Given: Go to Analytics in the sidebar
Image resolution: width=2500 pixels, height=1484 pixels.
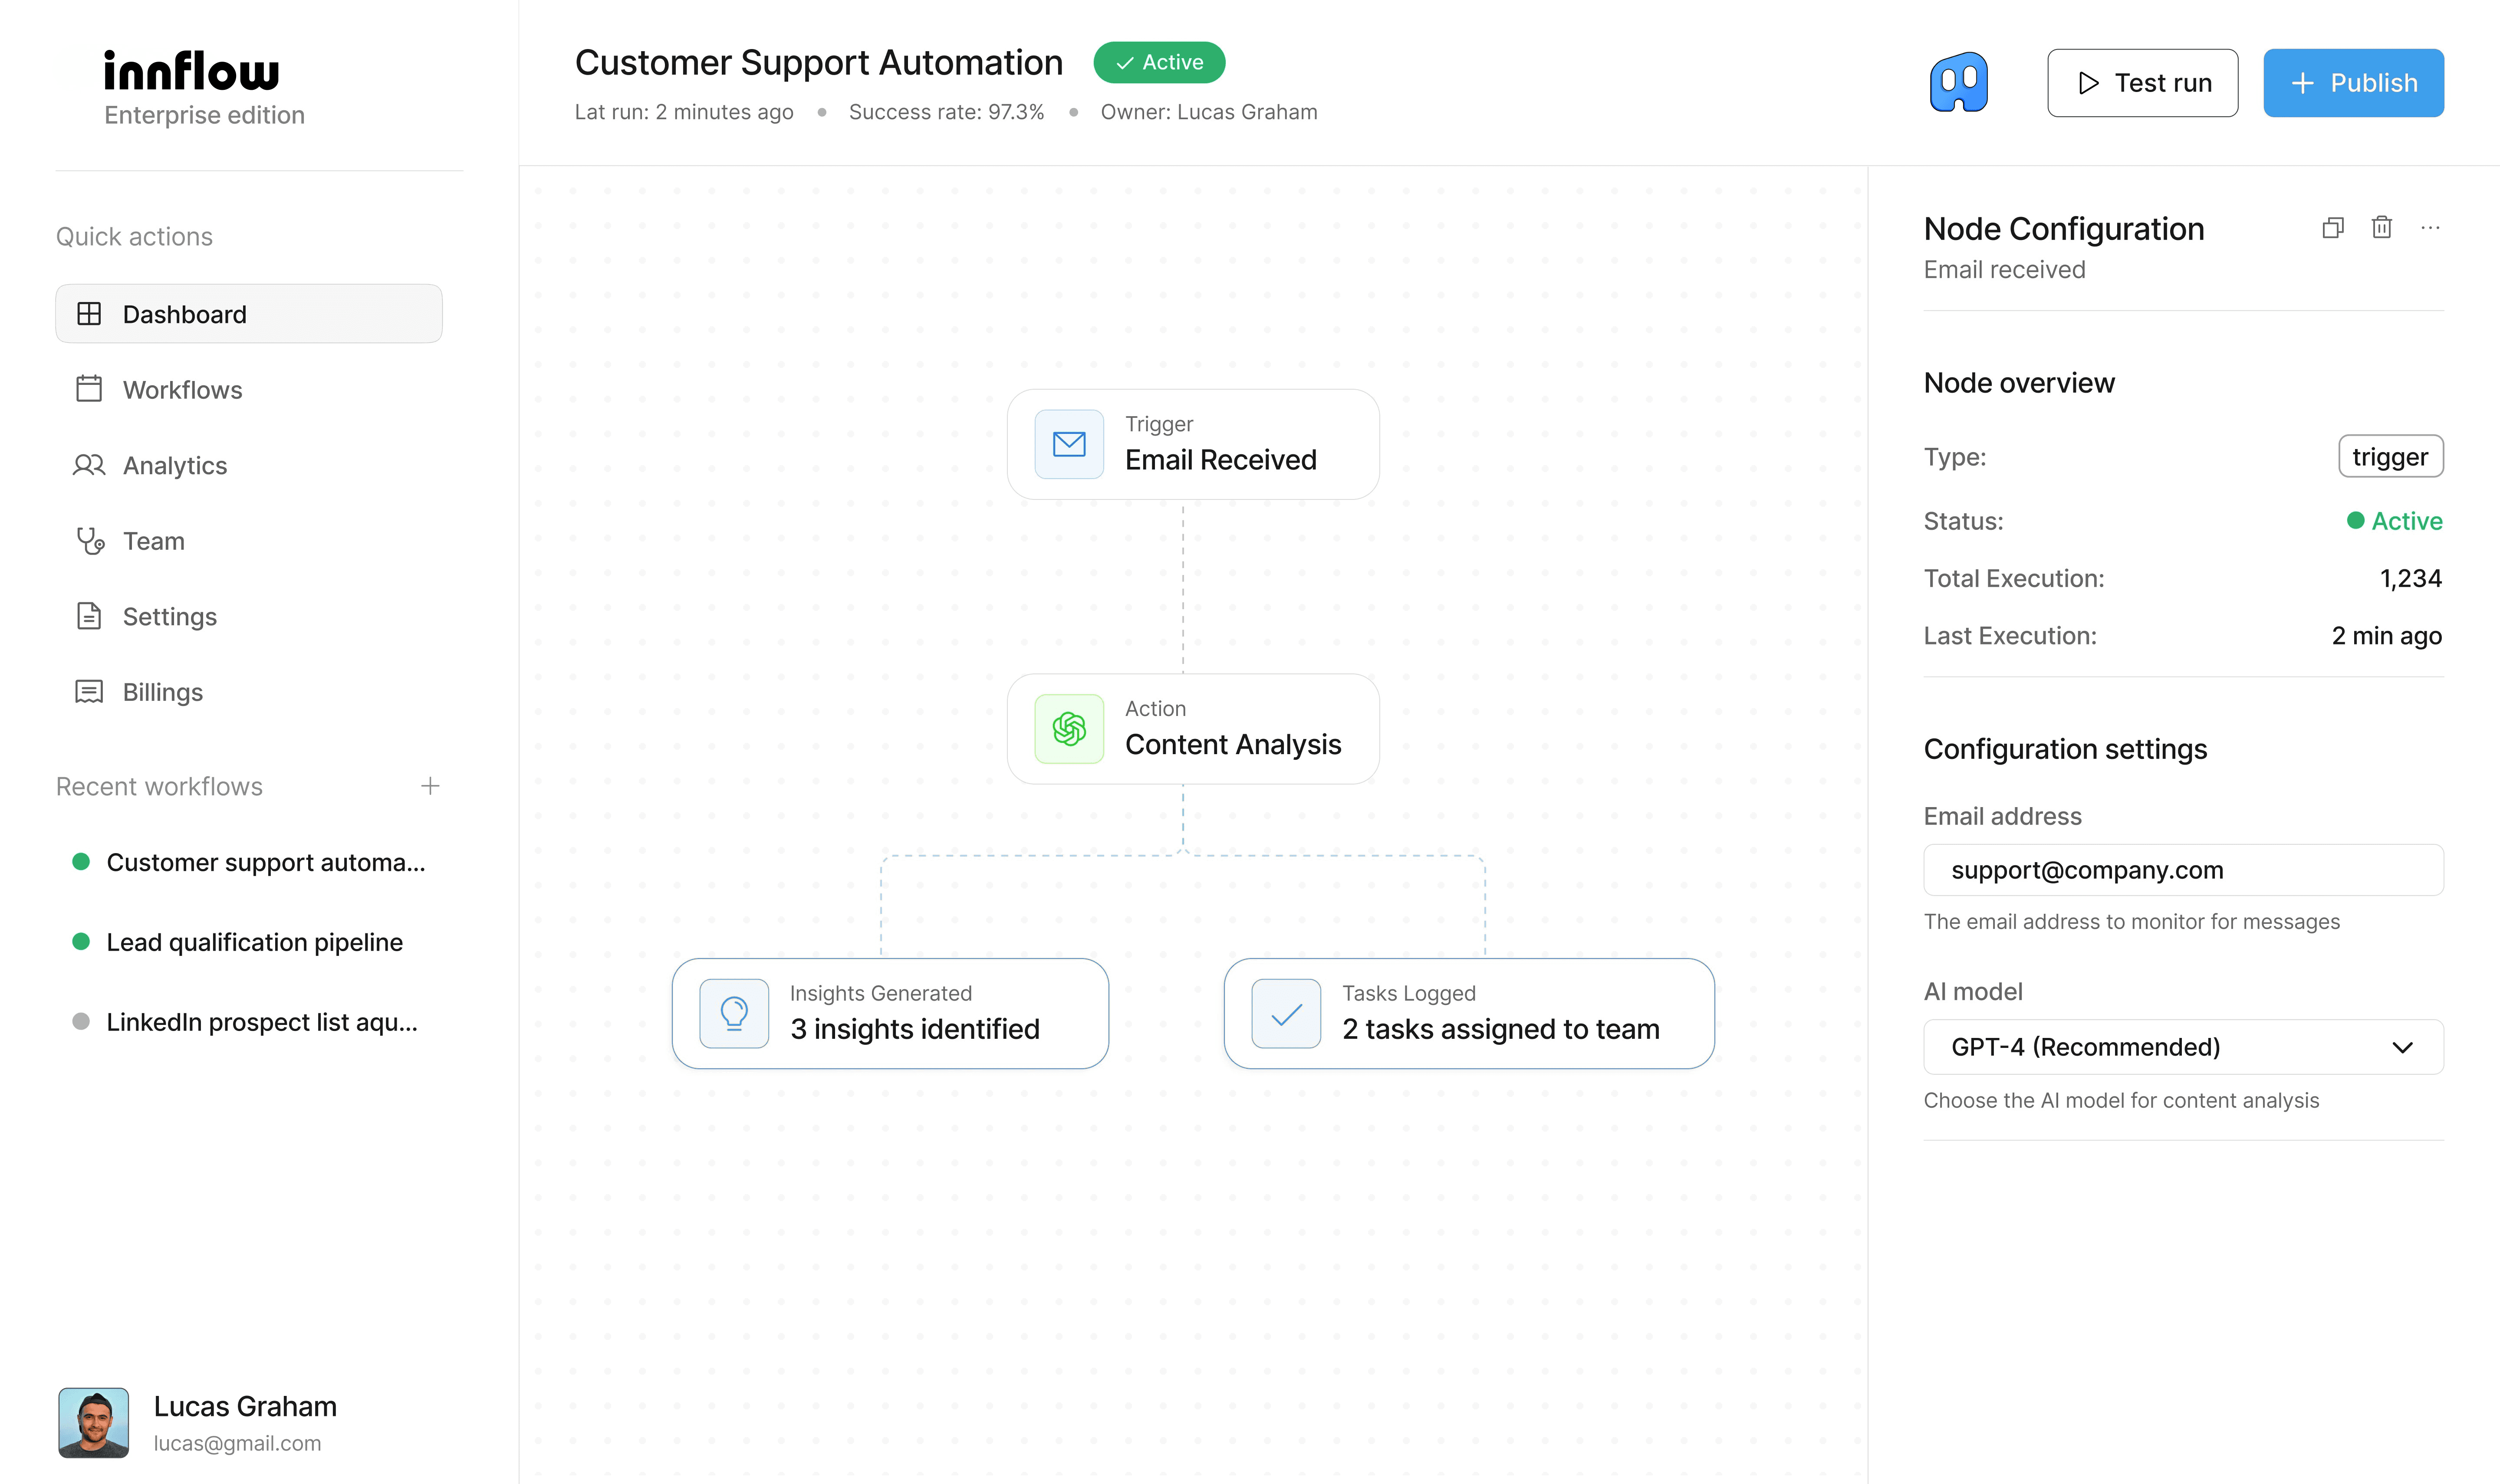Looking at the screenshot, I should pyautogui.click(x=175, y=465).
